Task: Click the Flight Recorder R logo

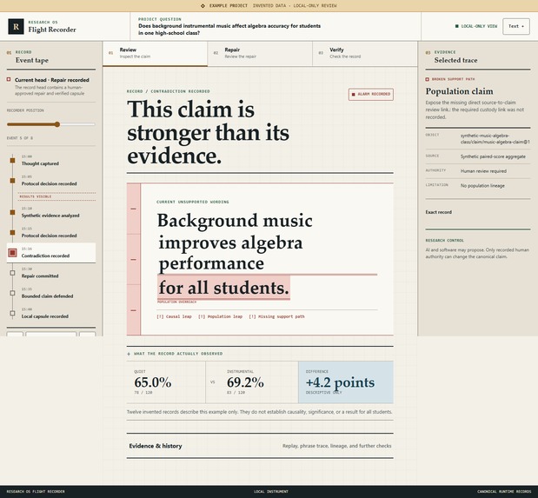Action: tap(16, 26)
